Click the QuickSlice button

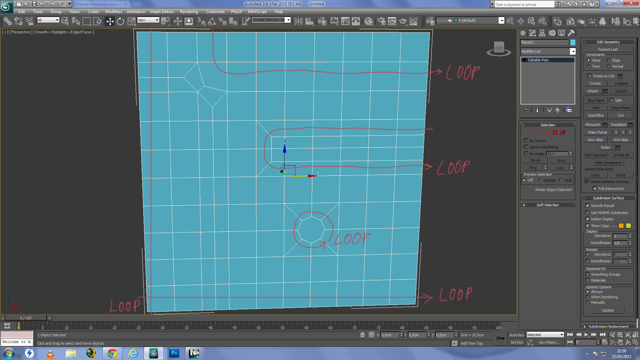click(596, 115)
